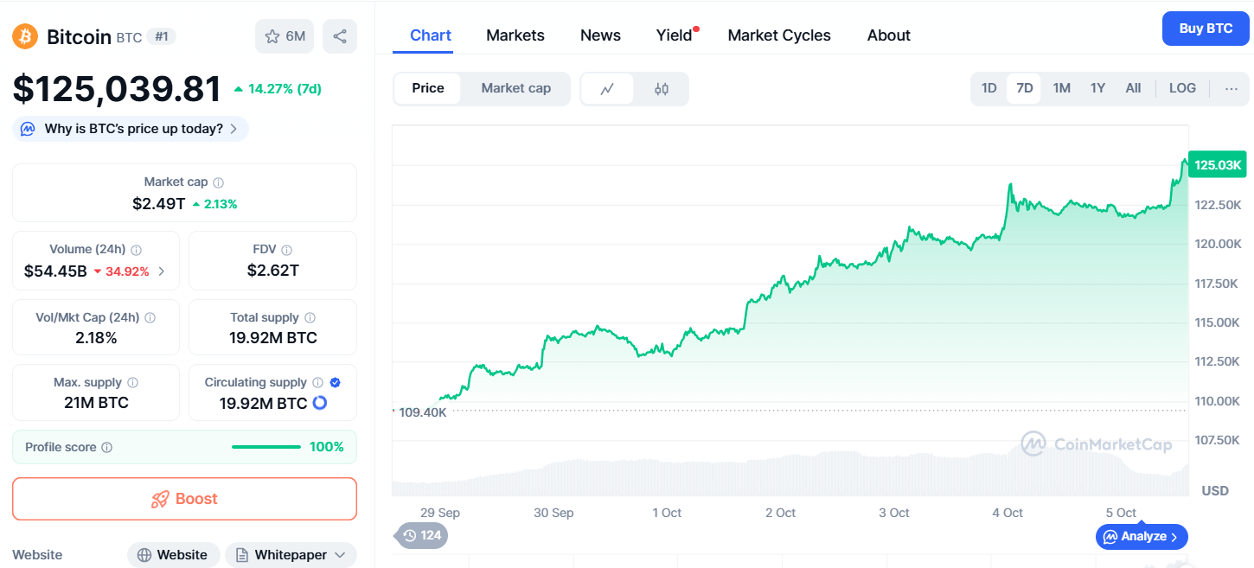Set chart range to 1Y
The image size is (1254, 568).
click(x=1097, y=88)
